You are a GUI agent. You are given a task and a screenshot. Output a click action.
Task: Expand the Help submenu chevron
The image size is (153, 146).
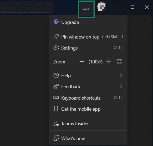[x=121, y=75]
